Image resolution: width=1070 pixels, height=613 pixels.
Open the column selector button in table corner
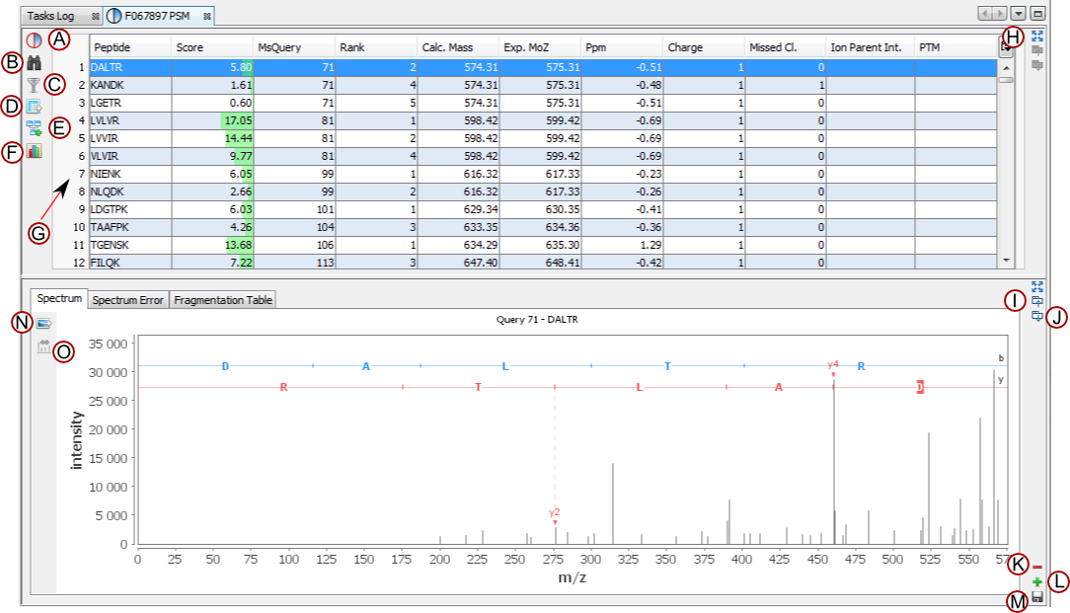pos(1005,47)
